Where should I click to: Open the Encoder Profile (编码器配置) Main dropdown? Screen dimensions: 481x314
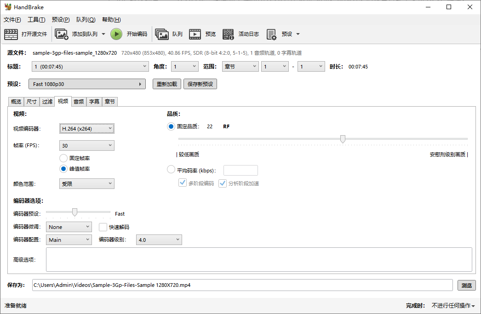coord(69,240)
